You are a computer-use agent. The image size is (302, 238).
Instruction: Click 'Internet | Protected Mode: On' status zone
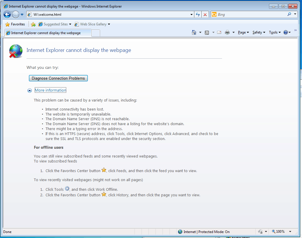(204, 232)
